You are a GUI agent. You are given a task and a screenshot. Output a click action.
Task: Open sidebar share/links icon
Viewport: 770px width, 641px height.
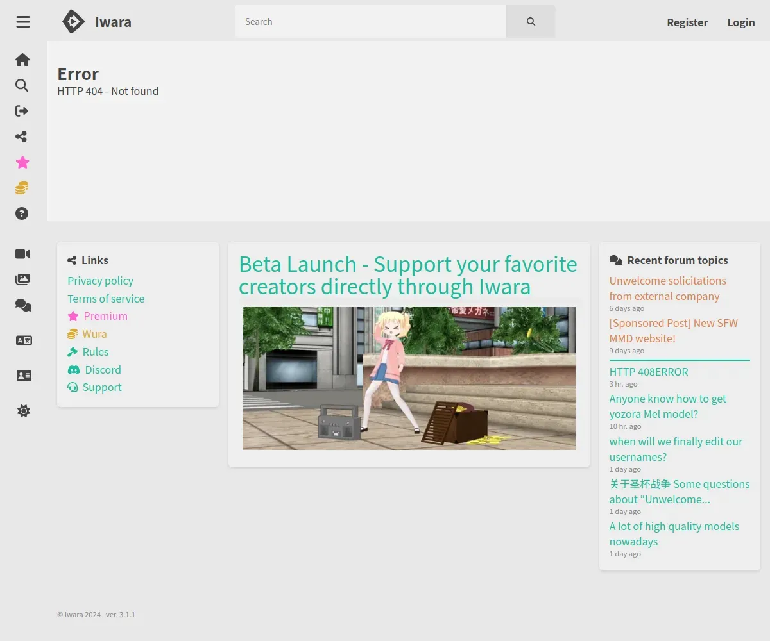pos(21,137)
